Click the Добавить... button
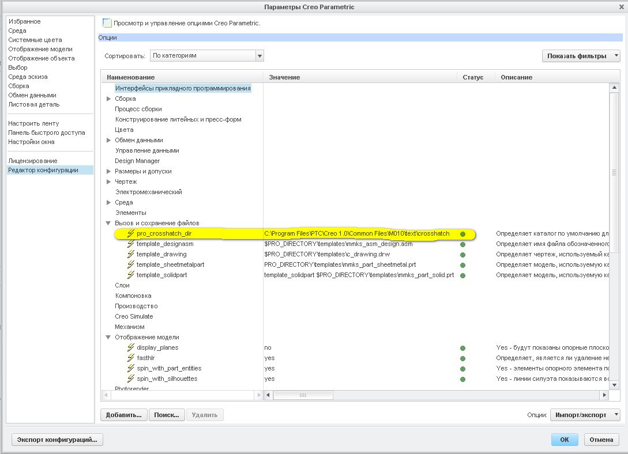The image size is (628, 454). point(124,415)
